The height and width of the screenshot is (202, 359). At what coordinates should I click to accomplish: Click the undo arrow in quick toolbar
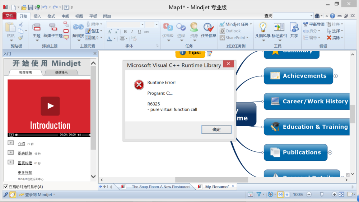45,7
